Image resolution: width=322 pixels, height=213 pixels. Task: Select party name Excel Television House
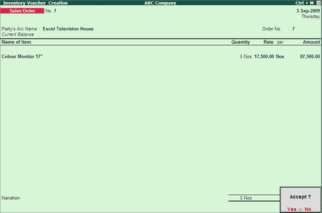coord(68,29)
